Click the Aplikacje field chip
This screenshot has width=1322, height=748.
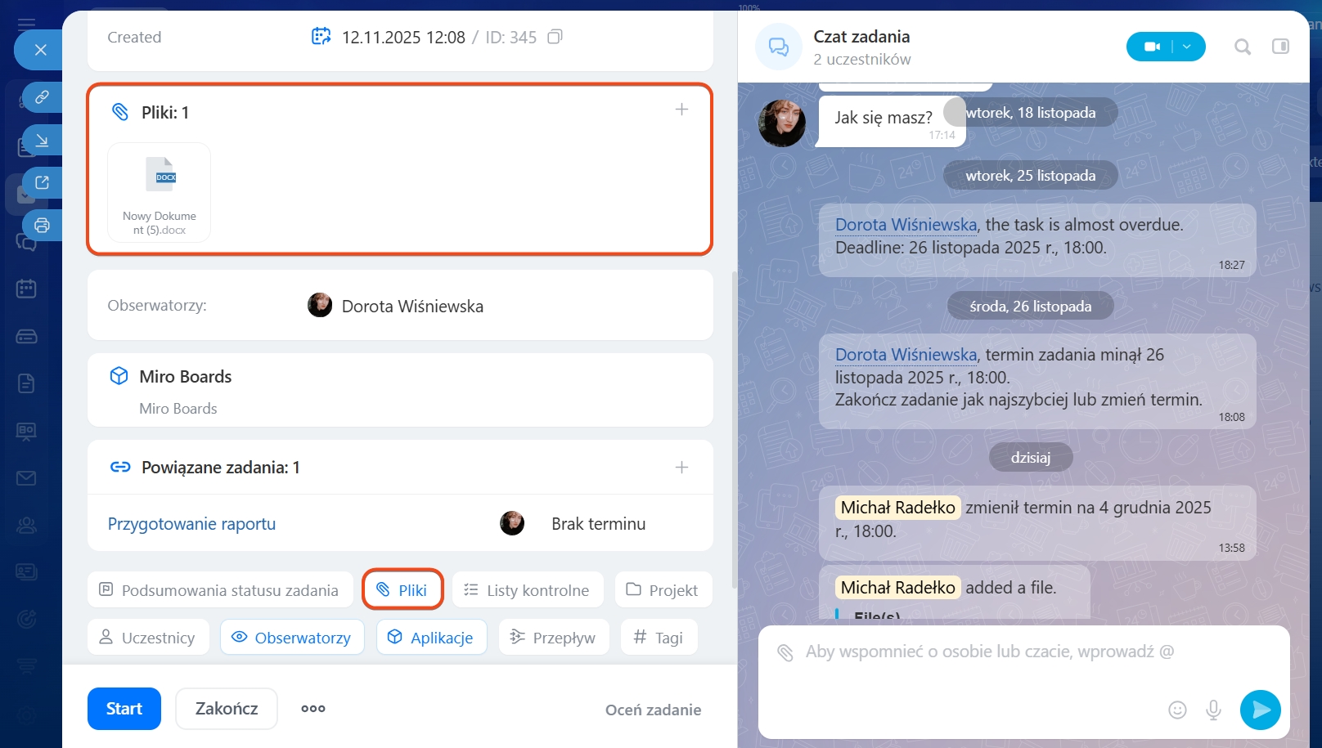pyautogui.click(x=431, y=637)
